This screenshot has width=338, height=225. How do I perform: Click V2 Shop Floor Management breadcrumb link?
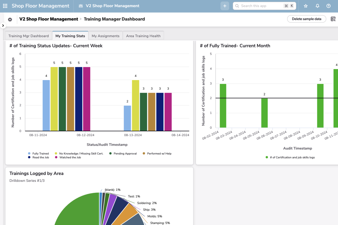tap(49, 19)
